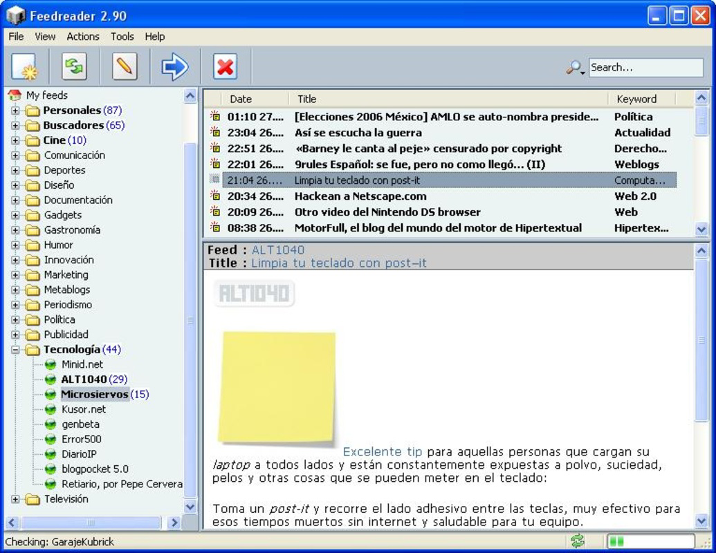Click the article pane vertical scrollbar thumb

pos(701,340)
